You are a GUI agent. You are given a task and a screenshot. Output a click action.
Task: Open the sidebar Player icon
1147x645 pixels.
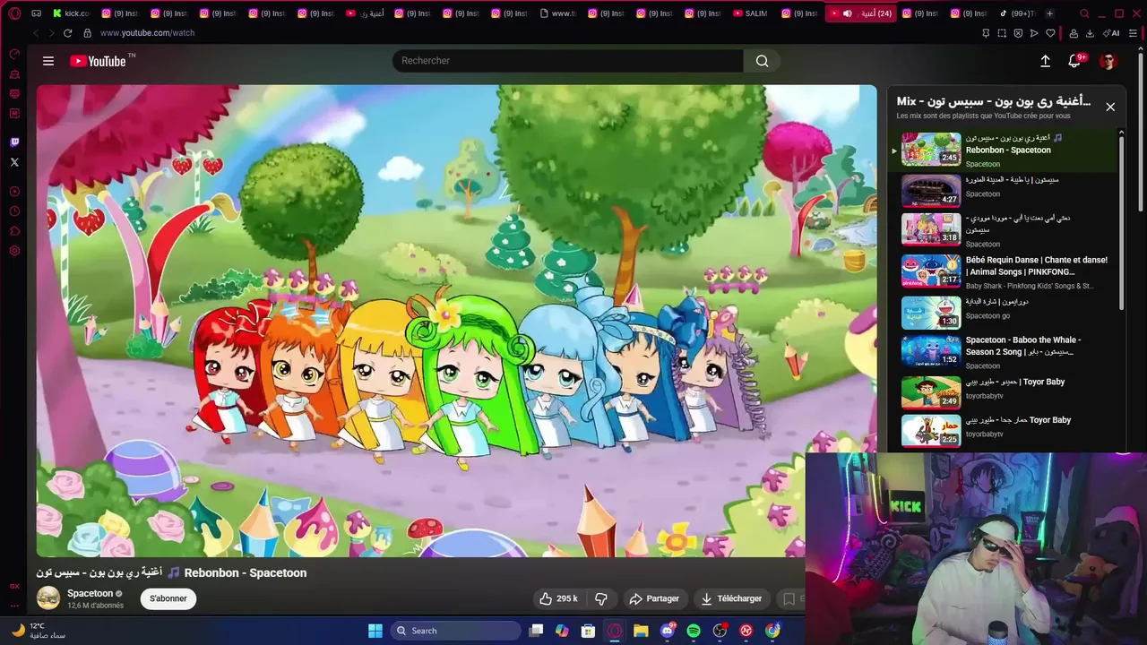14,192
